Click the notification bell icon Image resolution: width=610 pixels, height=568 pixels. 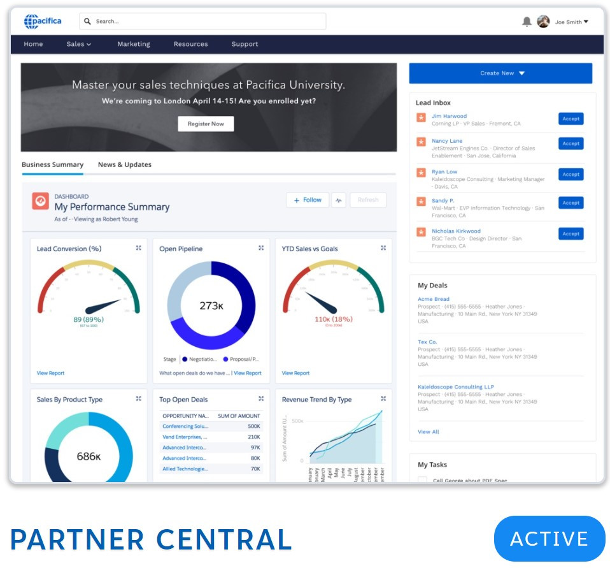pos(527,22)
